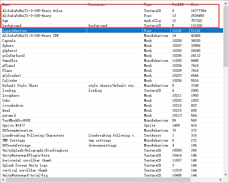Screen dimensions: 229x183
Task: Click the vertical scrollbar up arrow
Action: click(226, 4)
